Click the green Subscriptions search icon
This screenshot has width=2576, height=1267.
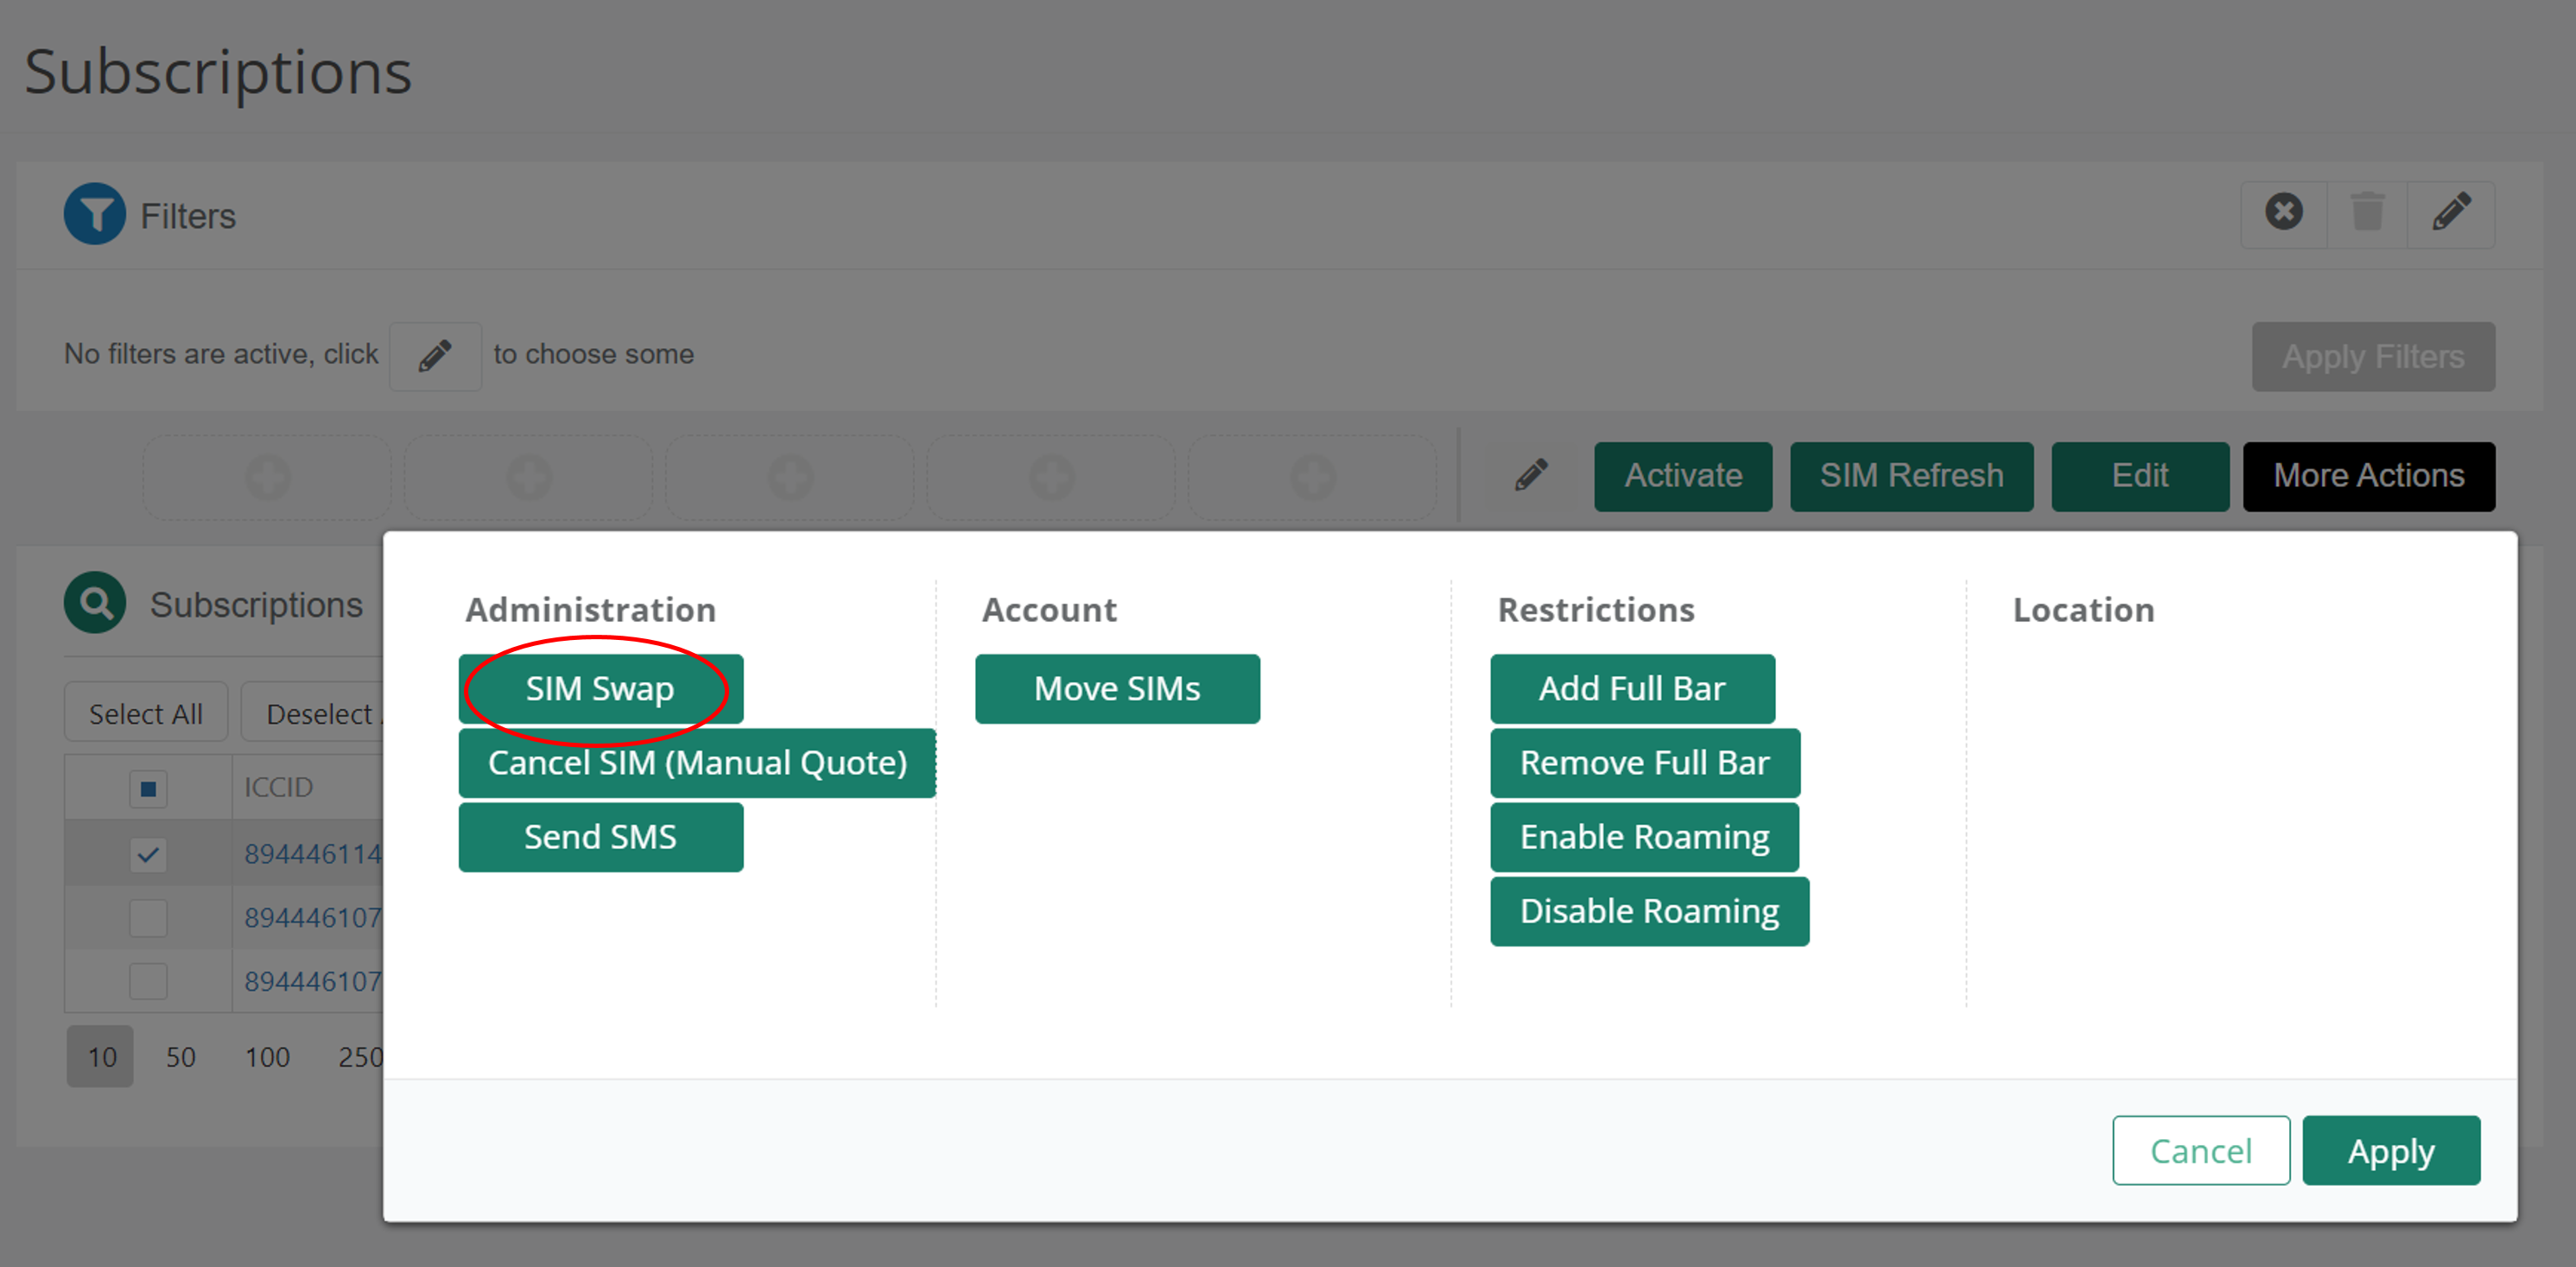(95, 603)
